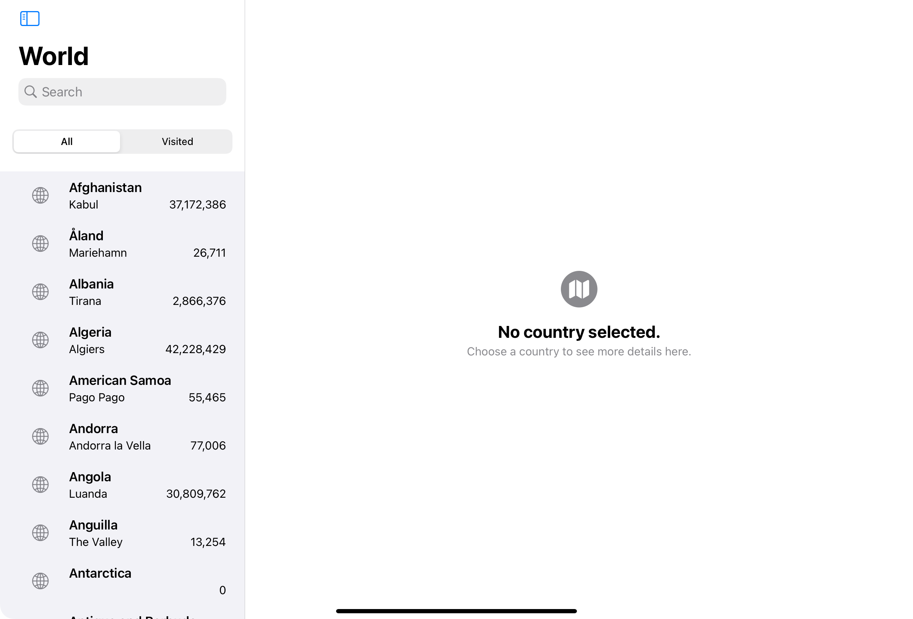913x619 pixels.
Task: Select the All tab in the segmented control
Action: (x=67, y=142)
